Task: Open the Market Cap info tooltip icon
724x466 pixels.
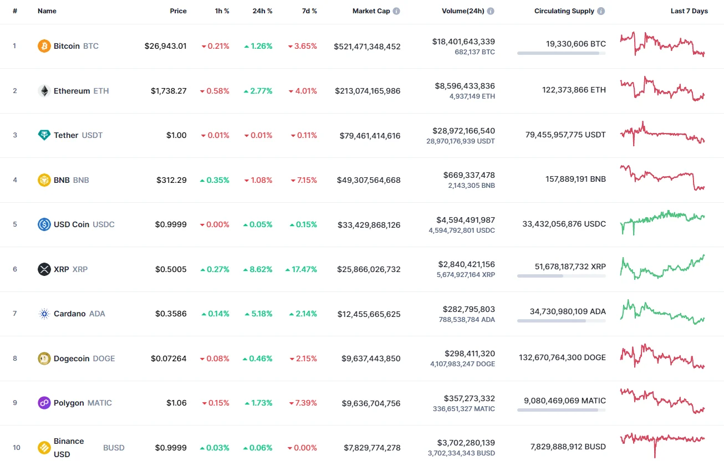Action: [396, 10]
